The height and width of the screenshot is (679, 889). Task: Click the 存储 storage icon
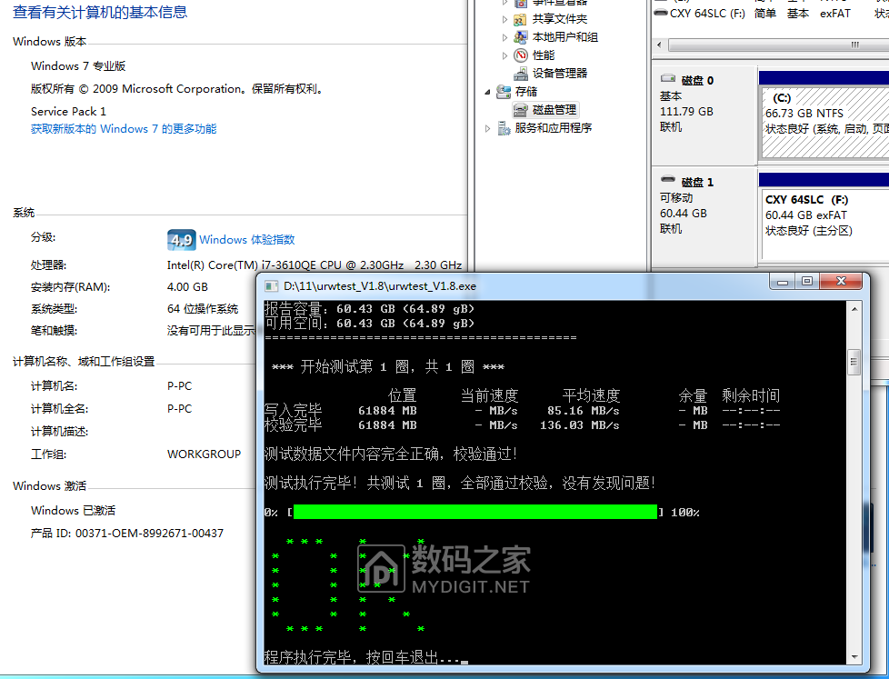(x=503, y=92)
